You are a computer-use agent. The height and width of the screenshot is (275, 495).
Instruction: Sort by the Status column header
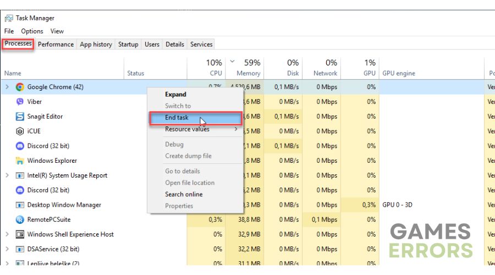click(135, 73)
